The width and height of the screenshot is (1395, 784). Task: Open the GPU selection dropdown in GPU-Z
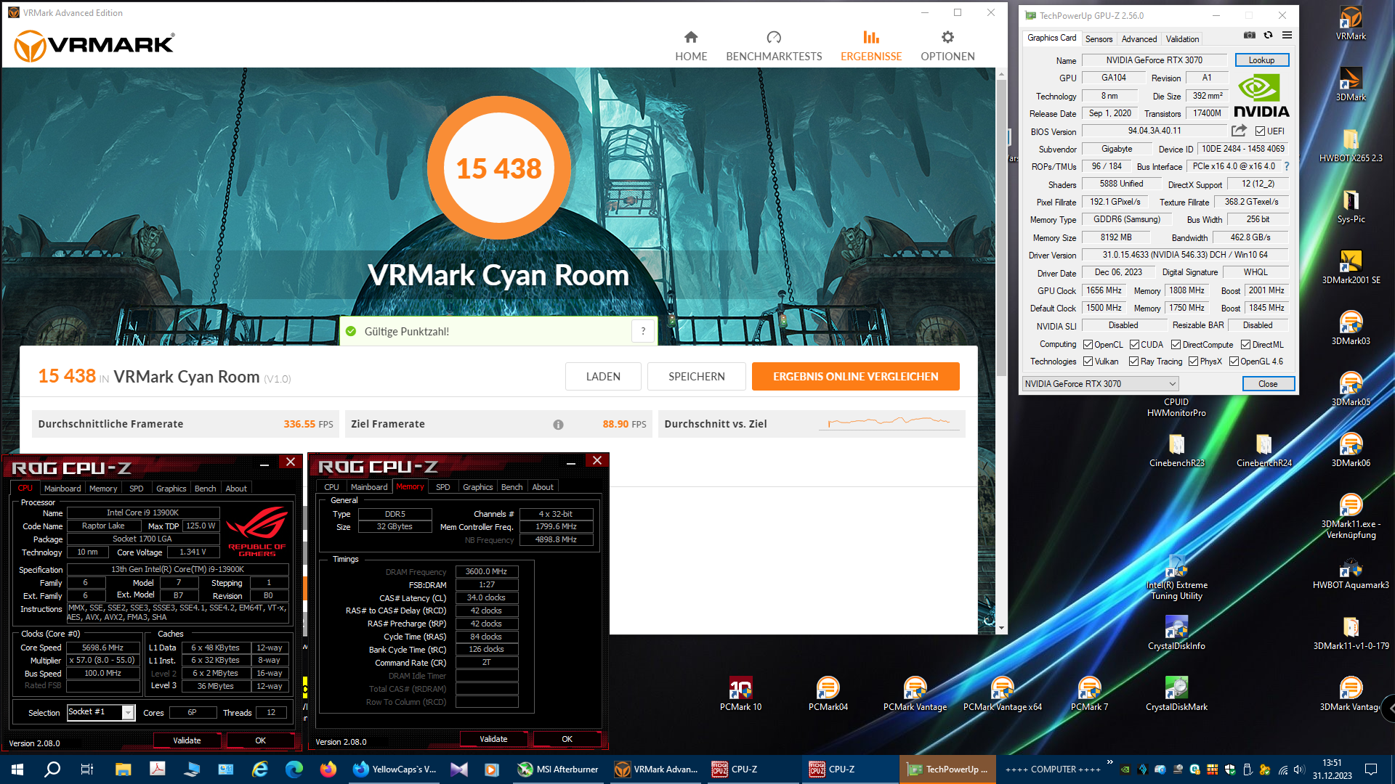click(1100, 384)
